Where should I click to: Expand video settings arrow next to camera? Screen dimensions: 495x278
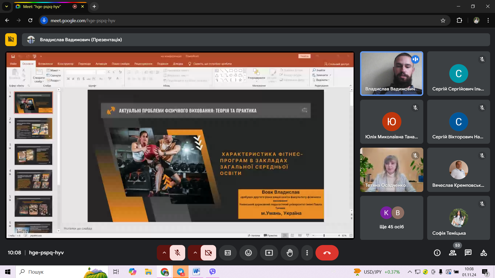(x=195, y=253)
